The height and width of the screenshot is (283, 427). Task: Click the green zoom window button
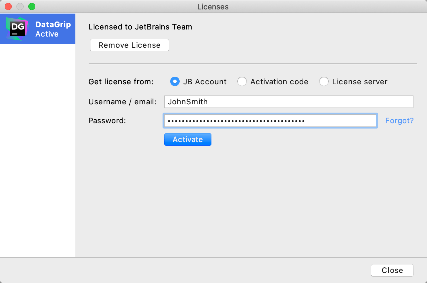coord(32,6)
